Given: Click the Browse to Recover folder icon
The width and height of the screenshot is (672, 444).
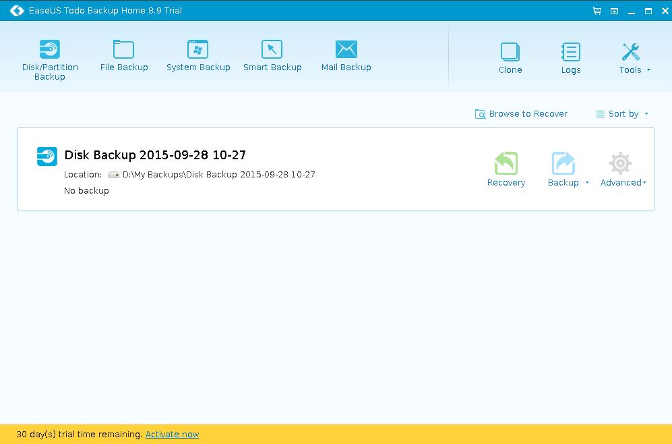Looking at the screenshot, I should [x=480, y=113].
